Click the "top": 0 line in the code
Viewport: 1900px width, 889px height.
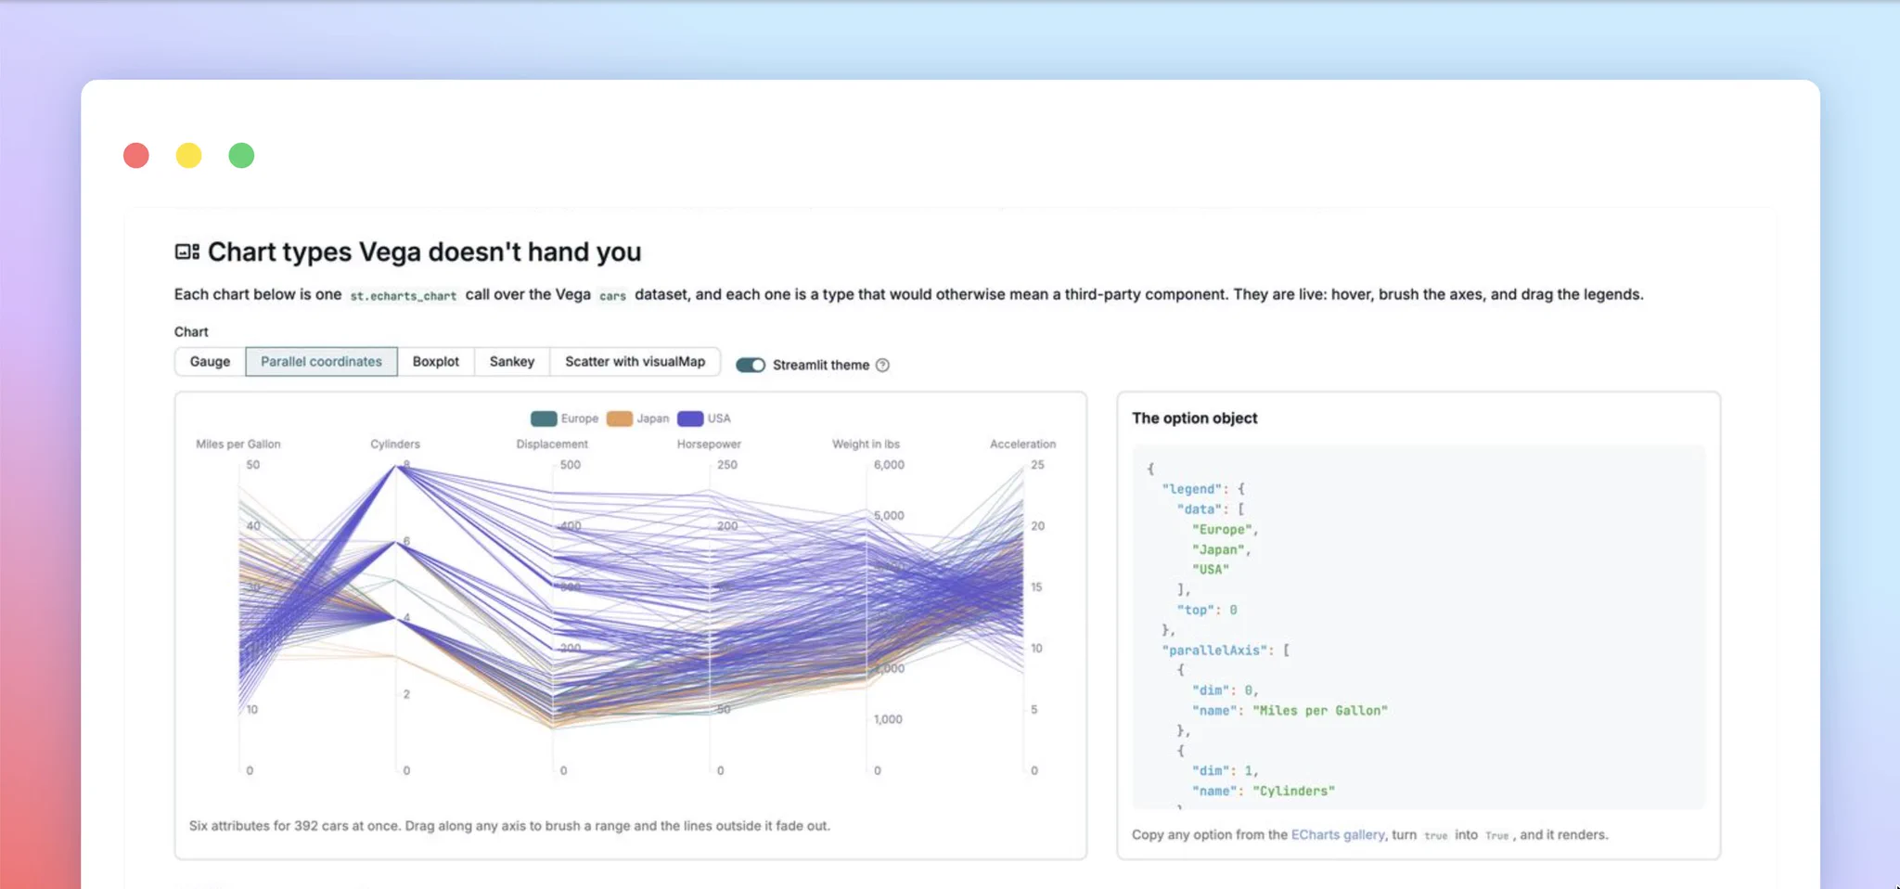[1207, 610]
